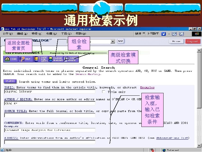Click the blue checkmark icon in IE toolbar
Viewport: 202px width, 152px height.
pyautogui.click(x=164, y=34)
